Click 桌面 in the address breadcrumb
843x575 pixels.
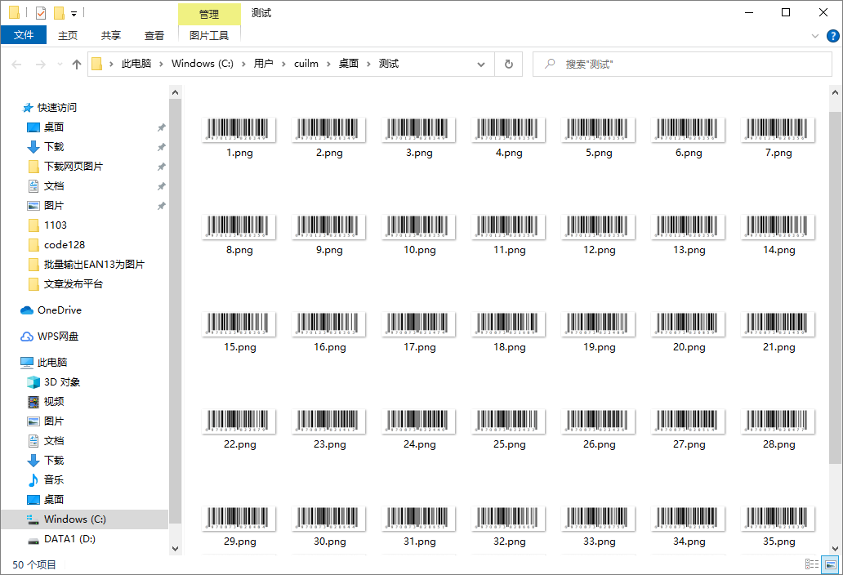click(348, 64)
